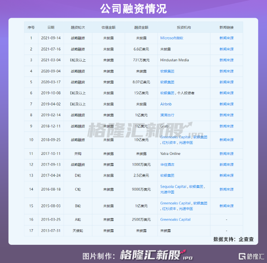Click the 公司融资情况 title
The width and height of the screenshot is (267, 263).
click(133, 9)
